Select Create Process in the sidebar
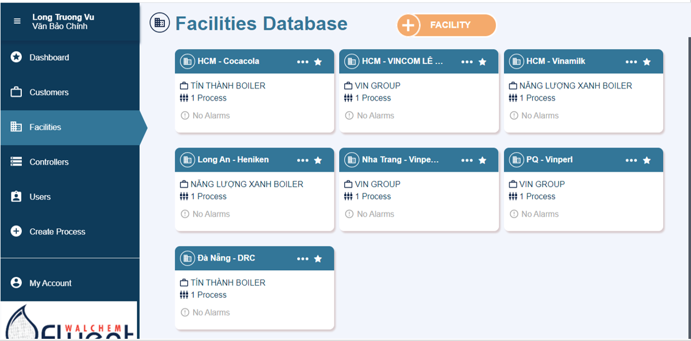Image resolution: width=691 pixels, height=341 pixels. (x=70, y=232)
